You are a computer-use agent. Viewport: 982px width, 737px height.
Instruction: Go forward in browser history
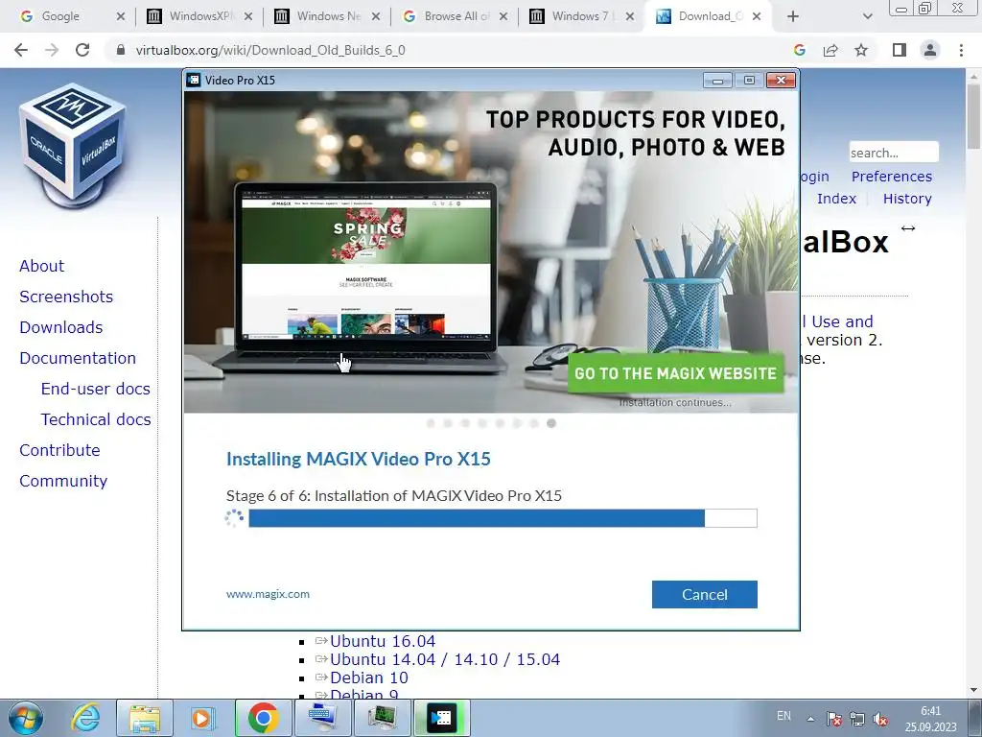[52, 50]
